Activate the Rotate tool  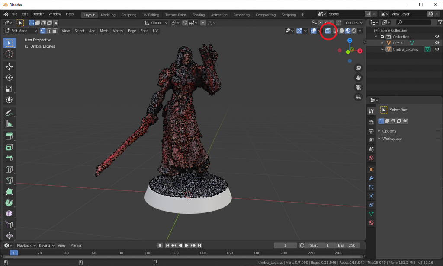point(9,78)
